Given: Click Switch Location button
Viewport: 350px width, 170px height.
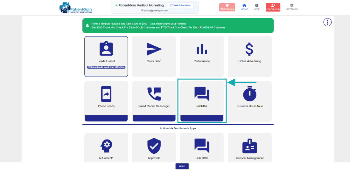Looking at the screenshot, I should pos(180,5).
